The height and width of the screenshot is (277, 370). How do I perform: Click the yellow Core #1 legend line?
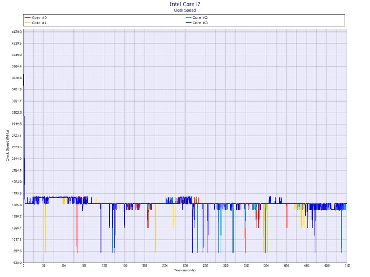28,23
